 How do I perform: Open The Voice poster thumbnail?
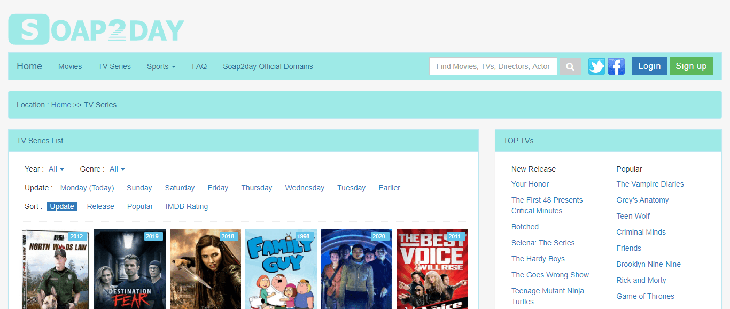tap(432, 269)
